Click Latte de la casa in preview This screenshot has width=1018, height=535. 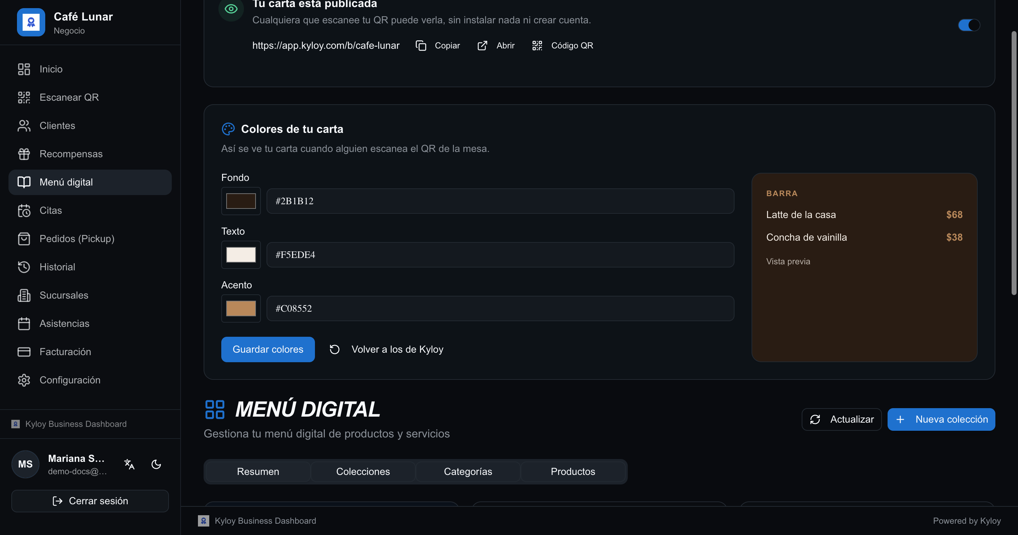(x=801, y=215)
